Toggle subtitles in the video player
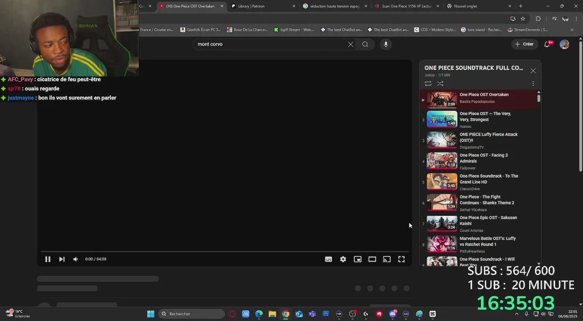The height and width of the screenshot is (321, 583). click(x=329, y=259)
